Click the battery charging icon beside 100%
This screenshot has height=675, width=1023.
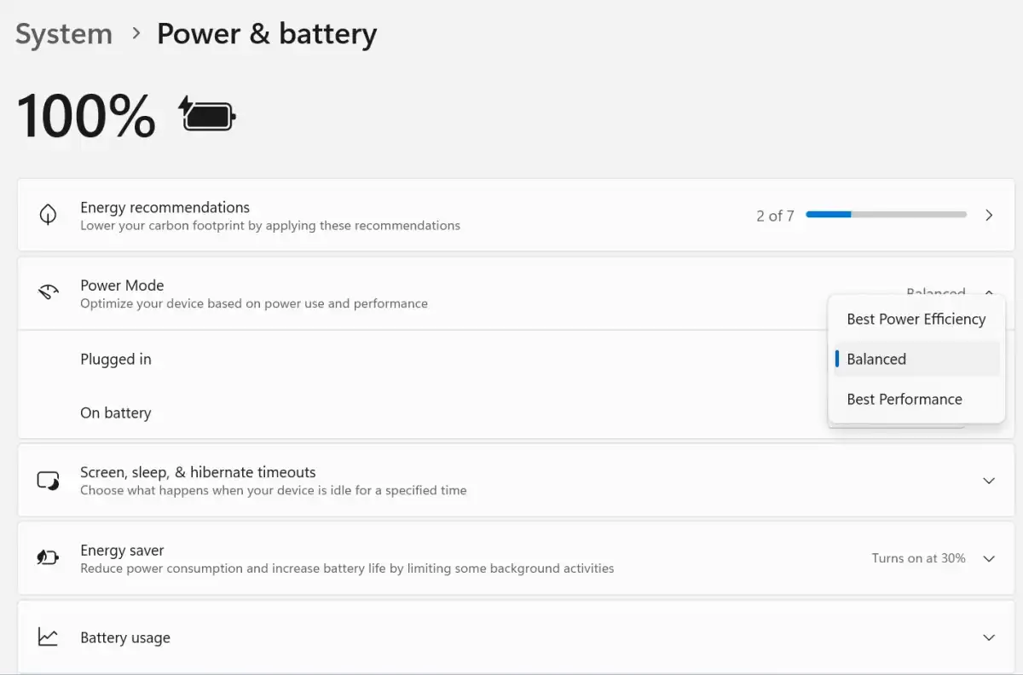(207, 114)
